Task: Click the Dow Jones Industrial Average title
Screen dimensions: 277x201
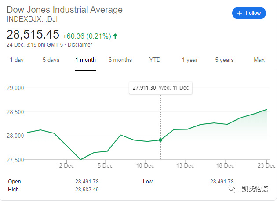Action: 65,10
